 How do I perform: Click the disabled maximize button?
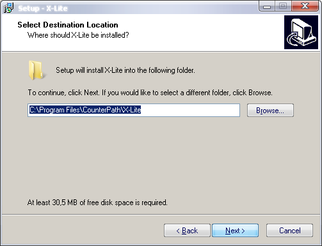[x=283, y=6]
